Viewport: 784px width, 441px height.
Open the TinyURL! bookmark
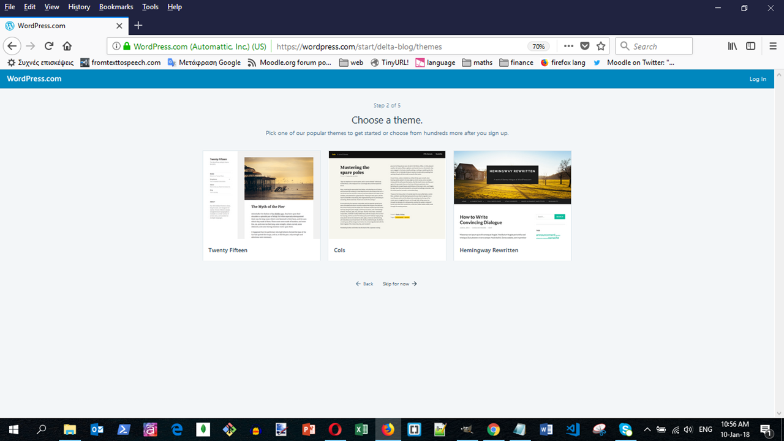pyautogui.click(x=390, y=62)
